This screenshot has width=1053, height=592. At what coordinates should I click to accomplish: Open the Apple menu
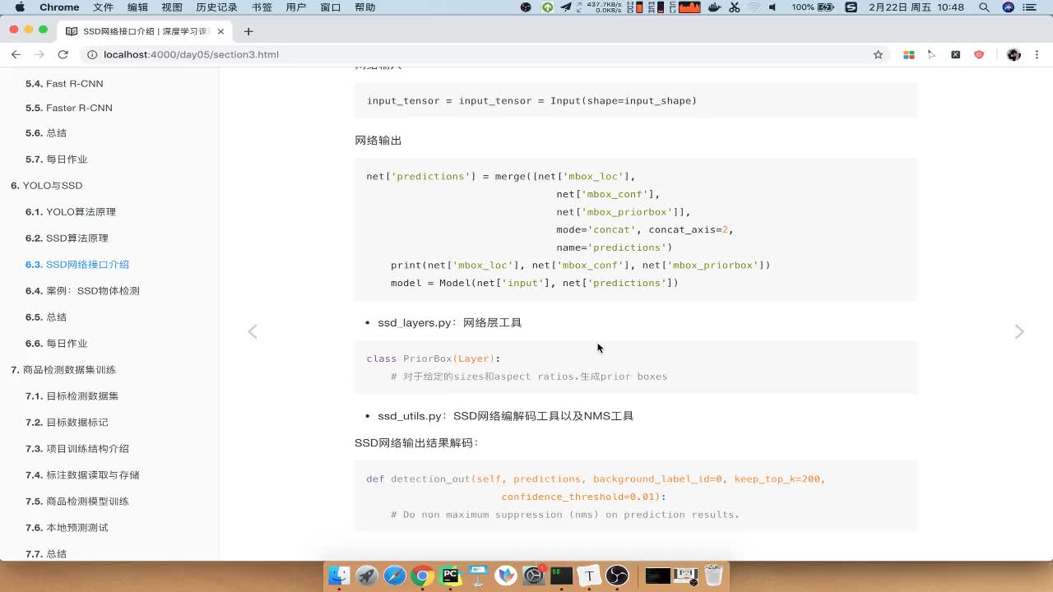click(x=20, y=7)
